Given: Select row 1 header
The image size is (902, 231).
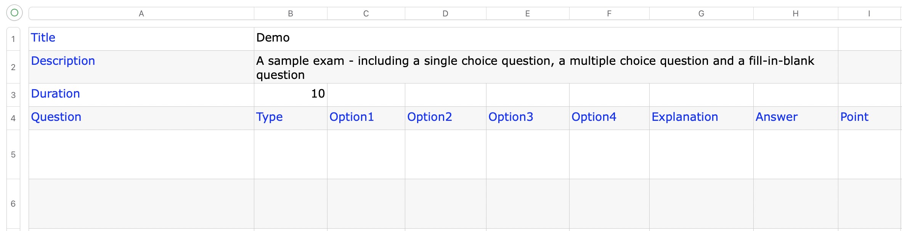Looking at the screenshot, I should pos(13,39).
